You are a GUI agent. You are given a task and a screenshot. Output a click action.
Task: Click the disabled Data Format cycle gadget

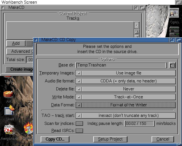(126, 105)
